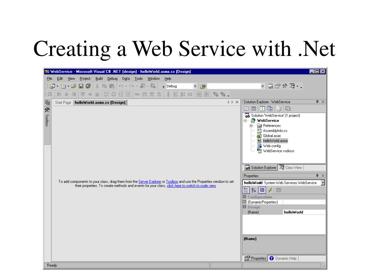This screenshot has width=369, height=277.
Task: Open the Build menu
Action: coord(99,79)
